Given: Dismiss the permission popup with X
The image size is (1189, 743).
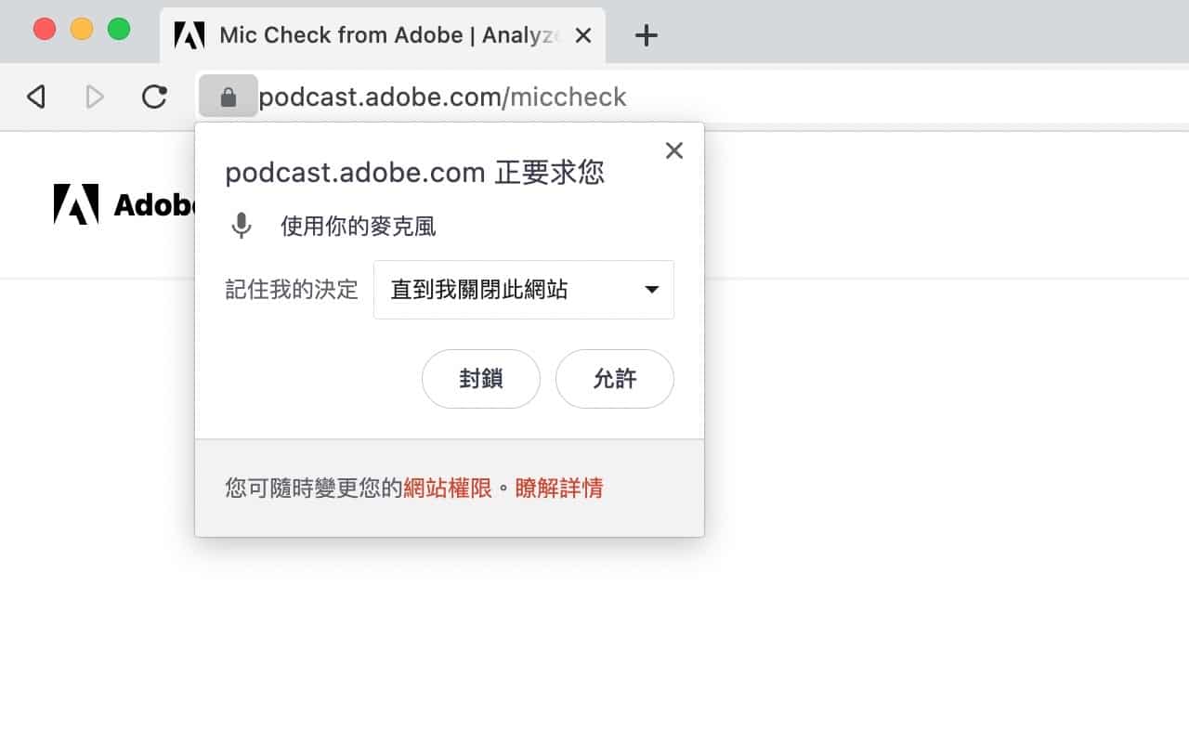Looking at the screenshot, I should (x=674, y=150).
